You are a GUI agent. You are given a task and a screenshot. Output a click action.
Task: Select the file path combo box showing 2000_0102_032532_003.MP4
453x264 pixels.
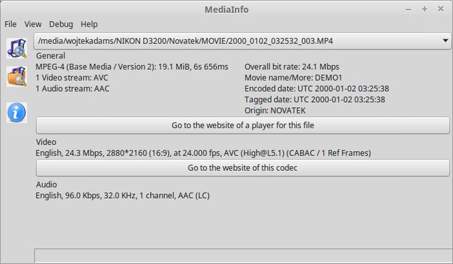242,41
